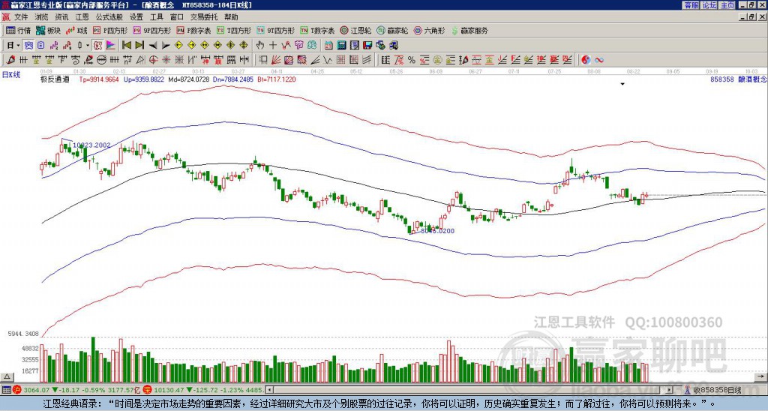
Task: Click the 主页 link in title bar
Action: [727, 5]
